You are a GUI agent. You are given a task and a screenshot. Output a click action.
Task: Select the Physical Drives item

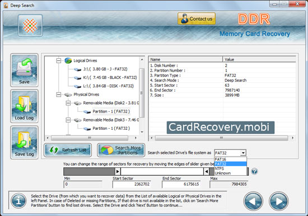coord(86,95)
